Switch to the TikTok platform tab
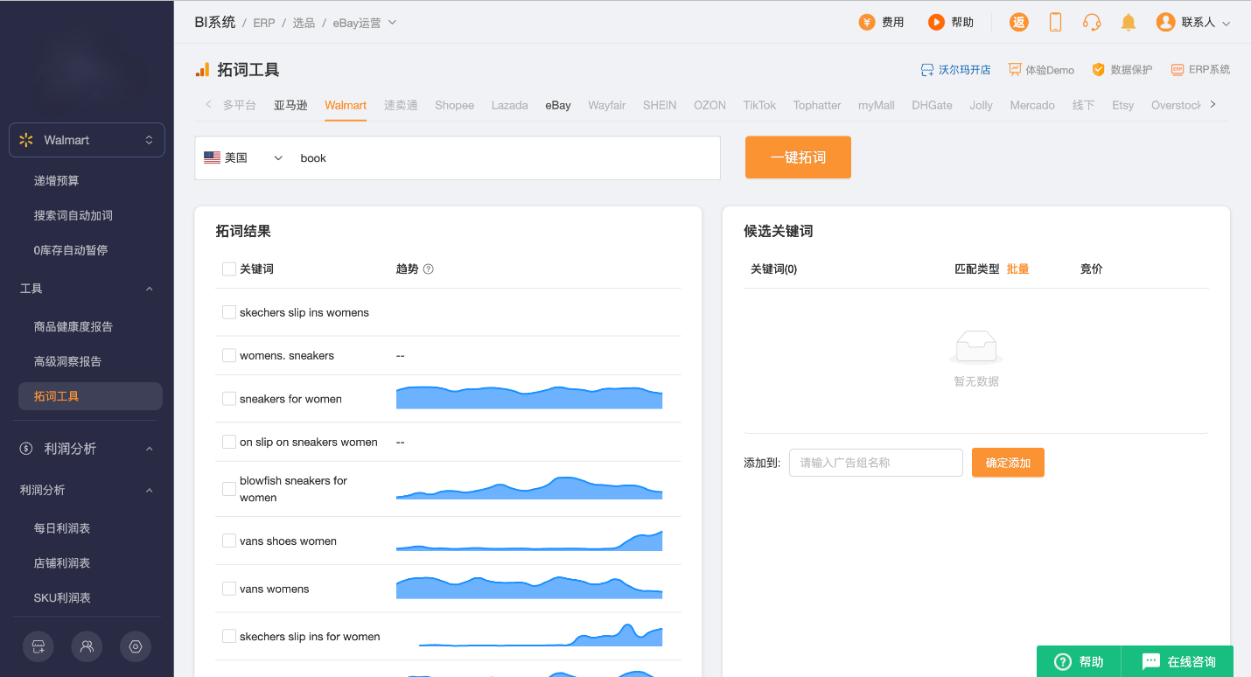The image size is (1251, 677). [x=758, y=105]
